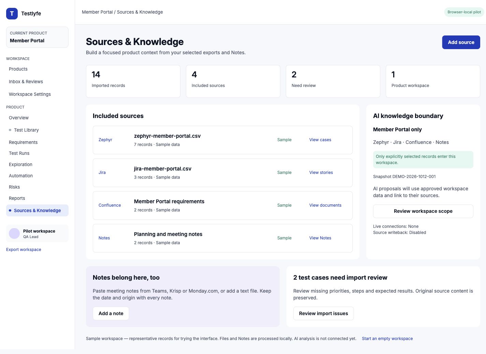Click Snapshot DEMO-2026-1012-001 text
Image resolution: width=486 pixels, height=354 pixels.
(x=404, y=177)
